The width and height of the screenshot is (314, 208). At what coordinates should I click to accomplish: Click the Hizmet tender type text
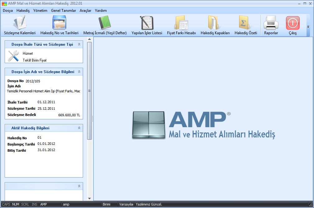pyautogui.click(x=28, y=53)
